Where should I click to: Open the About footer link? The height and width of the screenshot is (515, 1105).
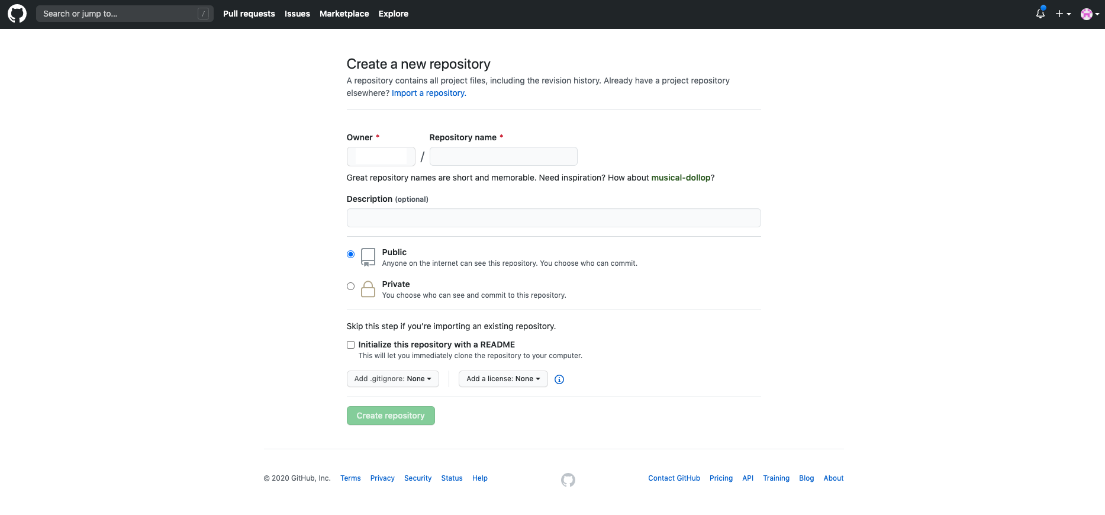point(833,478)
